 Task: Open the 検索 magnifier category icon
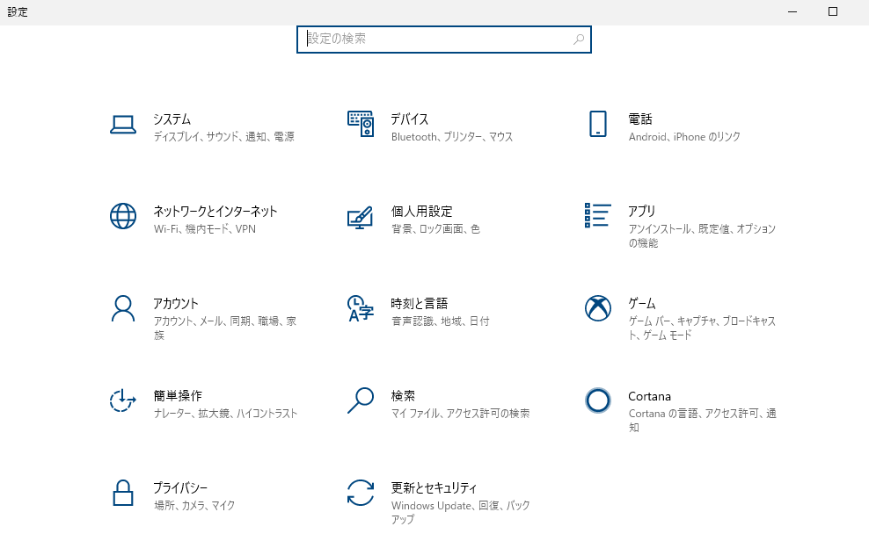pyautogui.click(x=361, y=400)
